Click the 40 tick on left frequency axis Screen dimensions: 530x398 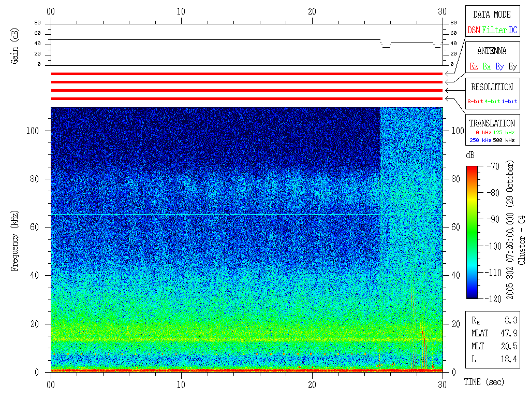tap(35, 276)
